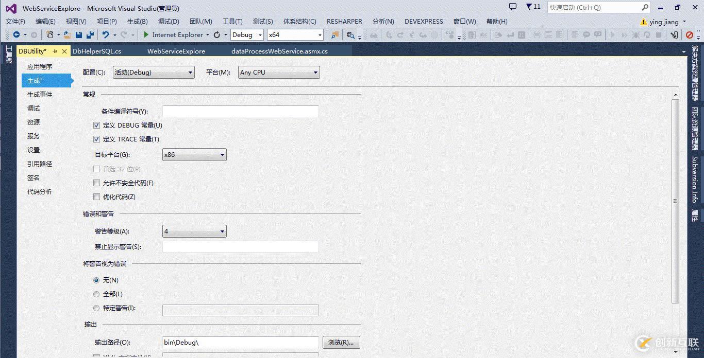Open the 目标平台 x86 dropdown
Image resolution: width=704 pixels, height=358 pixels.
coord(194,154)
